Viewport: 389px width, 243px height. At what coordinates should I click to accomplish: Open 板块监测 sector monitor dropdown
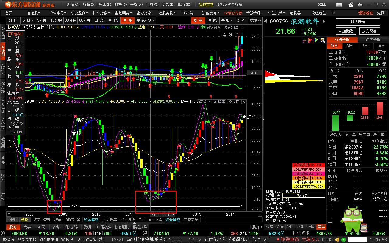point(79,13)
